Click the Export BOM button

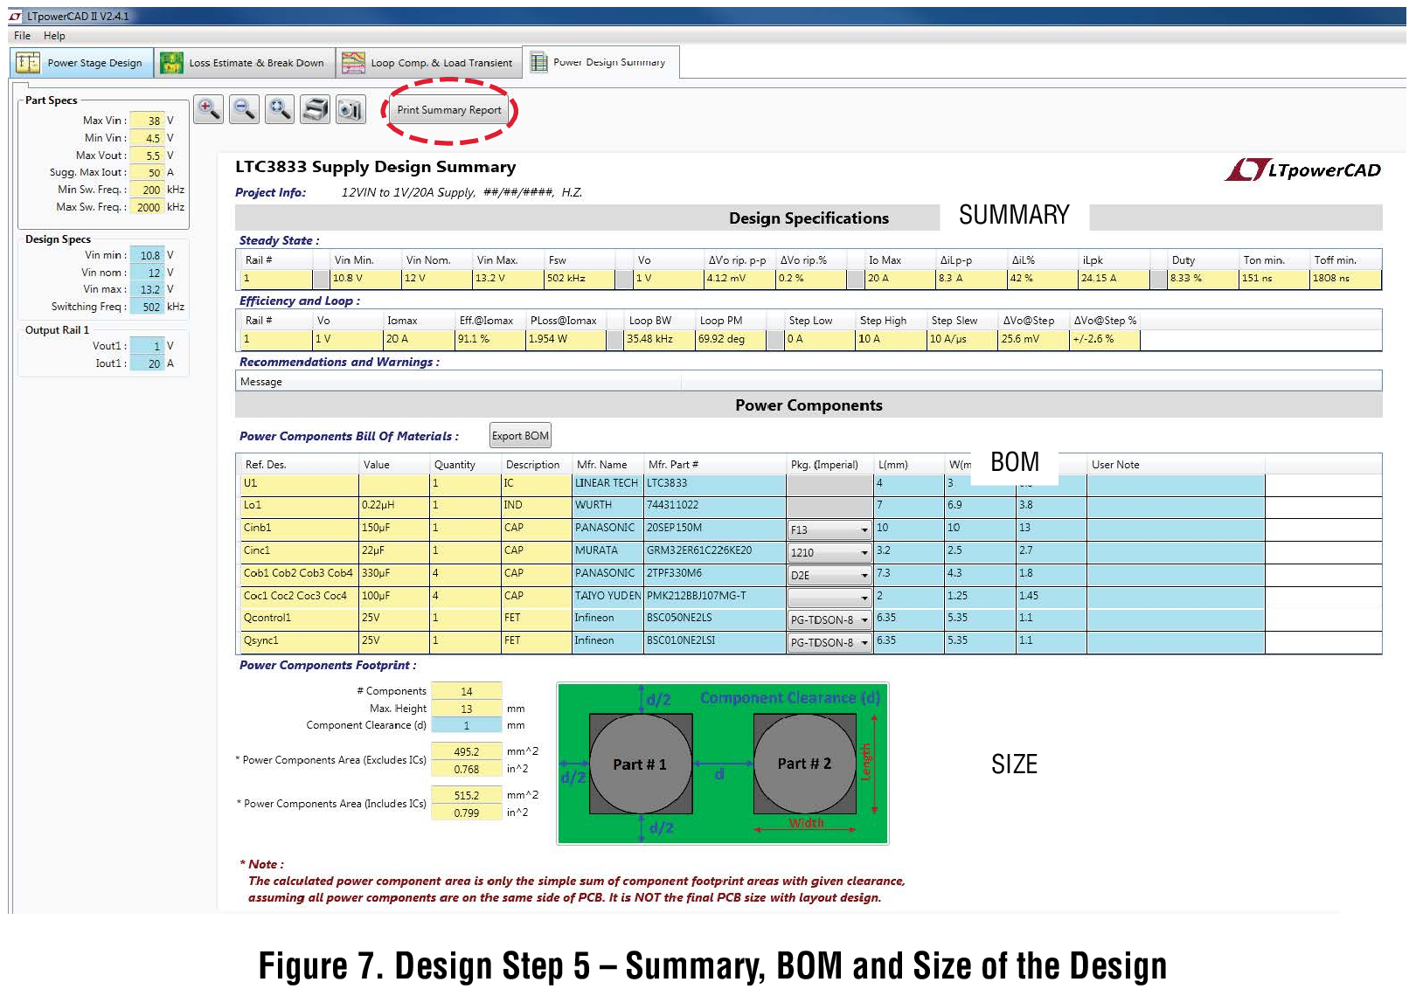pyautogui.click(x=520, y=436)
